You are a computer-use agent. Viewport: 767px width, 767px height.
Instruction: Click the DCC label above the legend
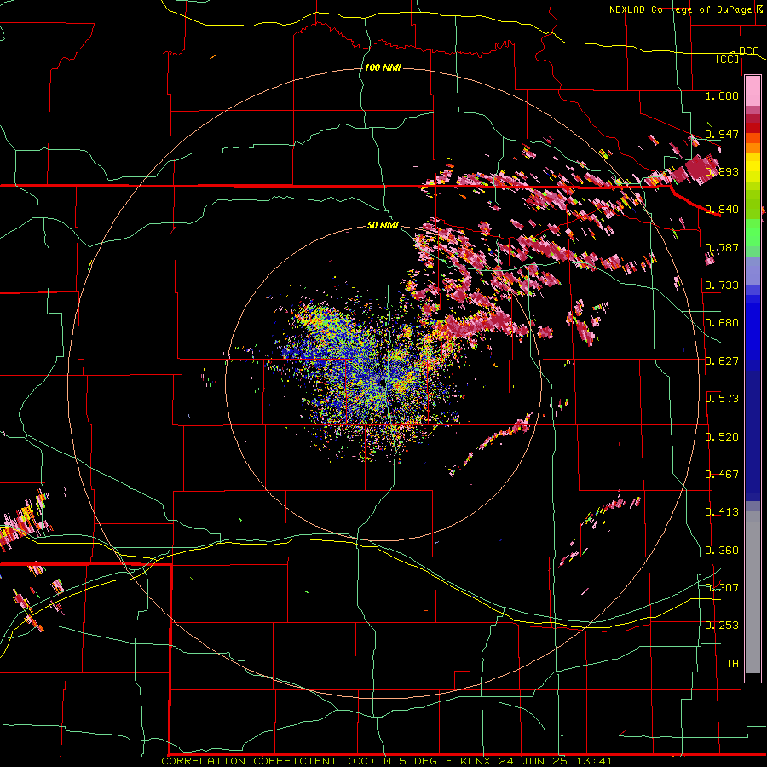coord(748,51)
